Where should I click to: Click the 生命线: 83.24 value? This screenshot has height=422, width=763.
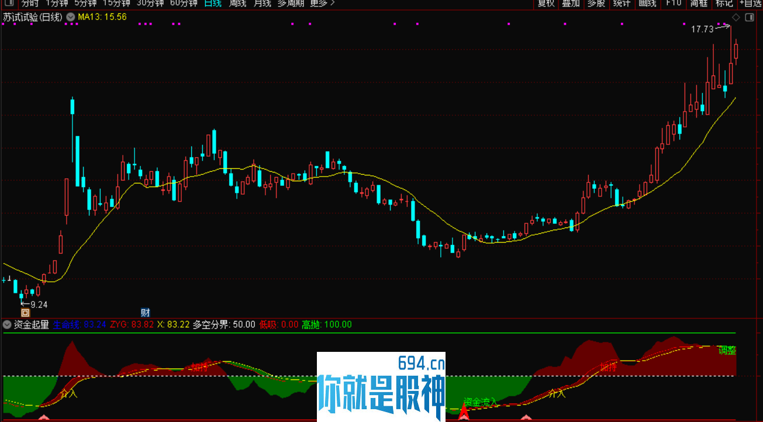tap(80, 324)
